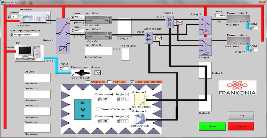Toggle the Tower-/Table controller checkbox
The height and width of the screenshot is (138, 267).
pos(98,109)
